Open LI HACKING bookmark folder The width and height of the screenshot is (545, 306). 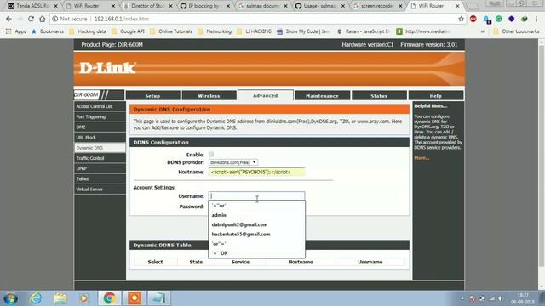pyautogui.click(x=254, y=31)
